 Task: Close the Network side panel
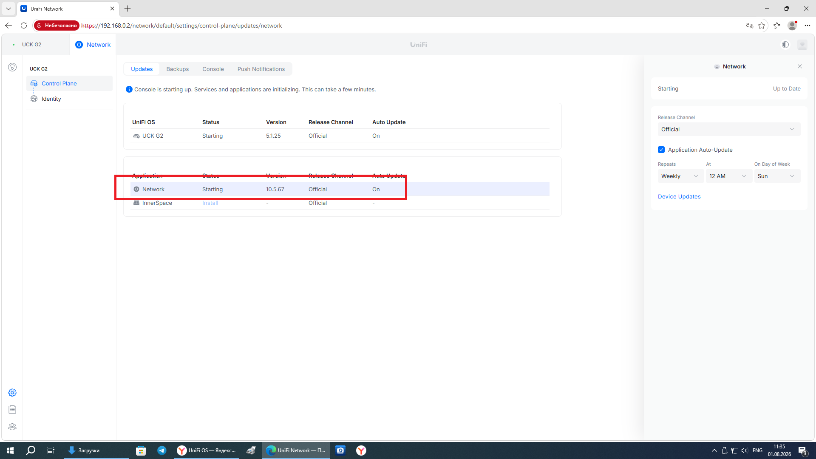click(800, 66)
